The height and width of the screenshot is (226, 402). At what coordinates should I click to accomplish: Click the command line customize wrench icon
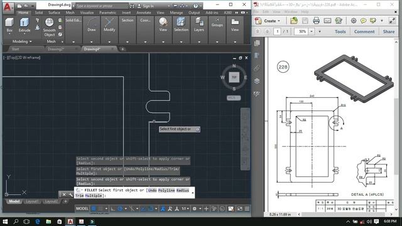(70, 195)
